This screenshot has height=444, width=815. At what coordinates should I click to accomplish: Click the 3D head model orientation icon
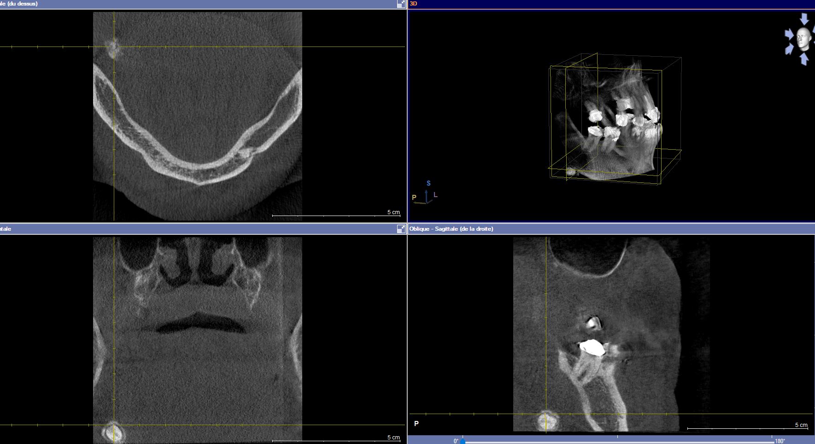pos(803,38)
